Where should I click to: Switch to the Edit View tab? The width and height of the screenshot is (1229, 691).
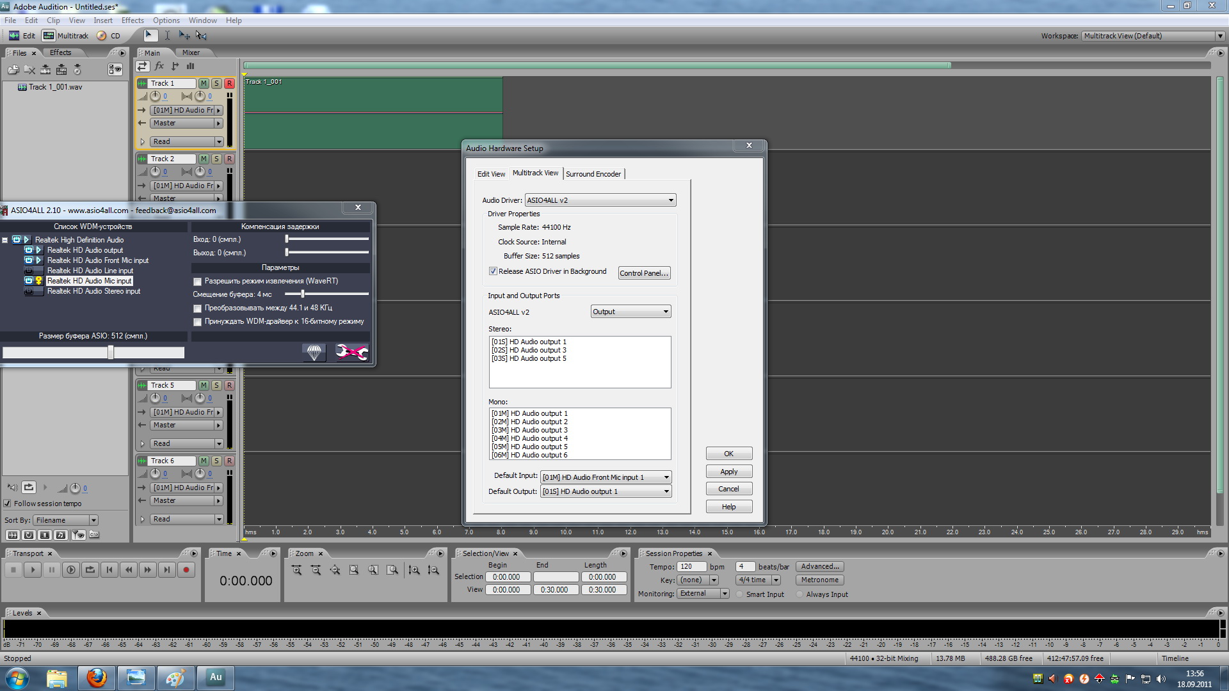[491, 174]
